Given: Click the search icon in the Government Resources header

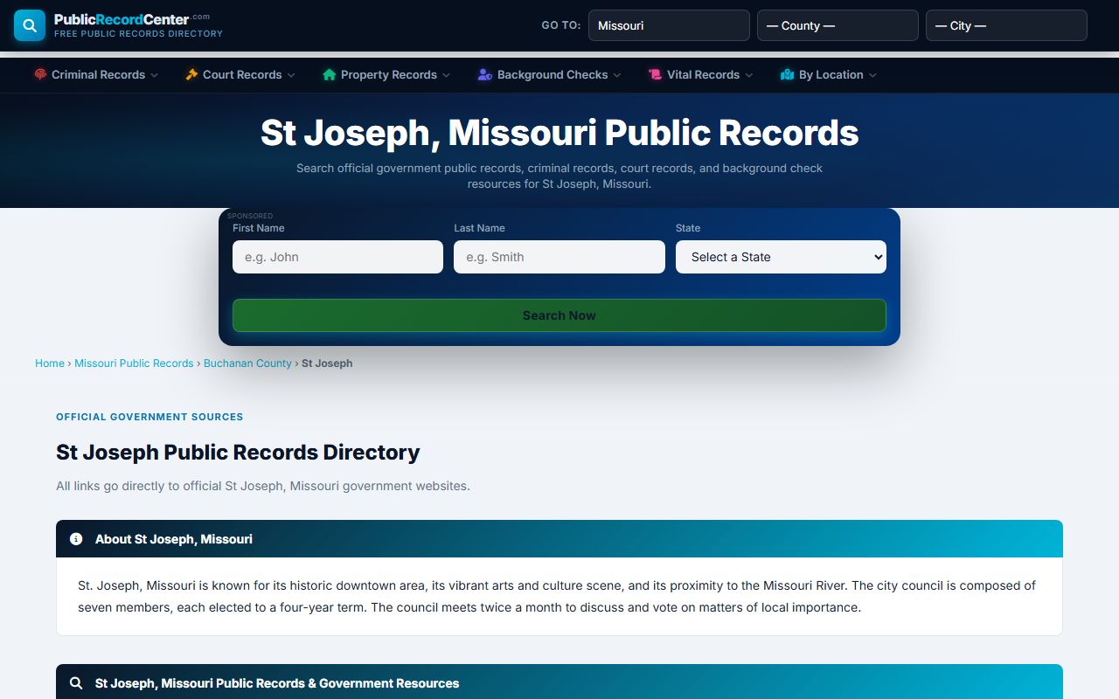Looking at the screenshot, I should coord(76,683).
